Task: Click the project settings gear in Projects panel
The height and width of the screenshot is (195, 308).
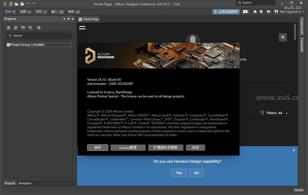Action: (39, 27)
